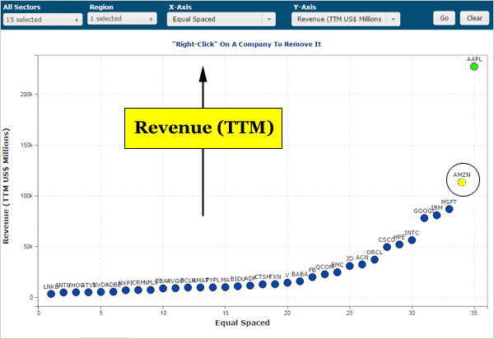Select the BABA data point

tap(300, 281)
